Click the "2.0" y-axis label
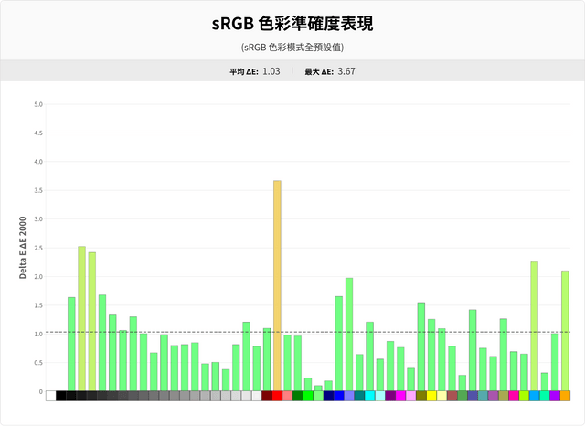Screen dimensions: 585x426 pos(38,277)
